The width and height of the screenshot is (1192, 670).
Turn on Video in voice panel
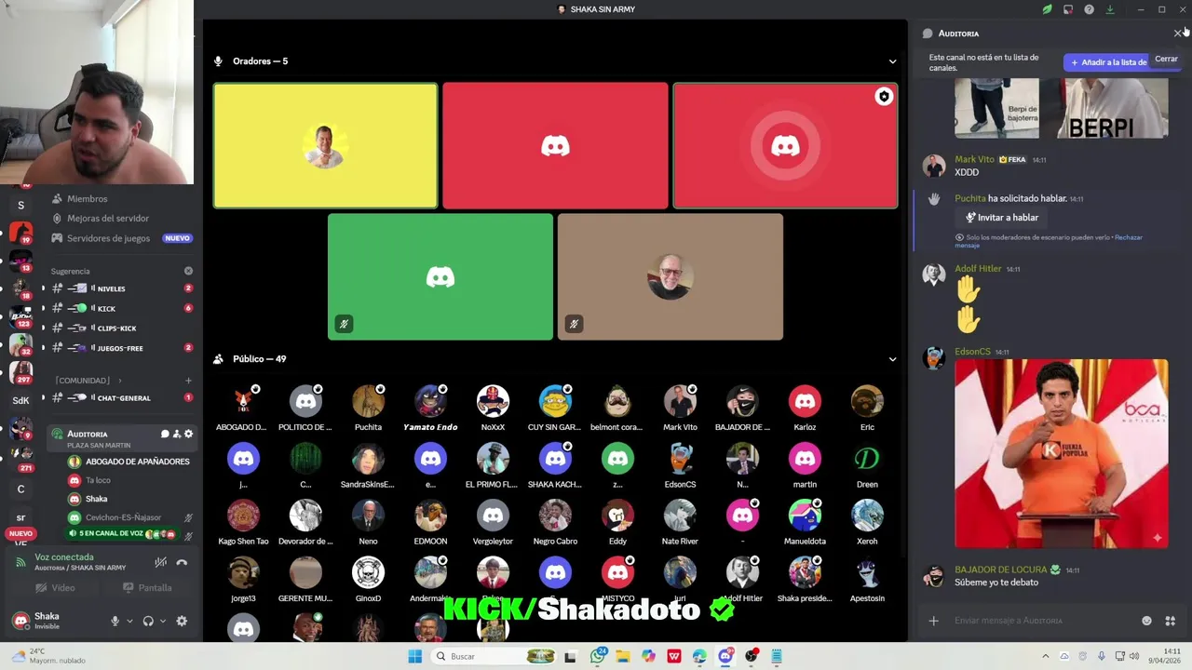(55, 588)
